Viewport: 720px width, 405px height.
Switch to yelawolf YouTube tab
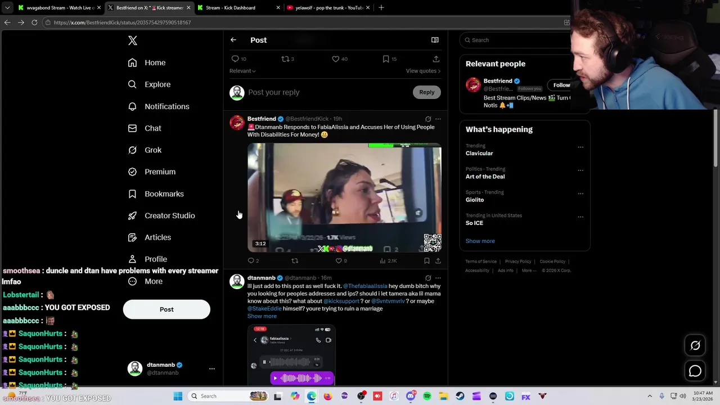click(x=327, y=8)
